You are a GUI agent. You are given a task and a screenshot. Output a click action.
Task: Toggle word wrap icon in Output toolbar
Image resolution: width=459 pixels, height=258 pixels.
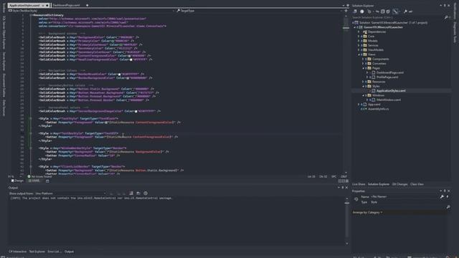pos(138,193)
